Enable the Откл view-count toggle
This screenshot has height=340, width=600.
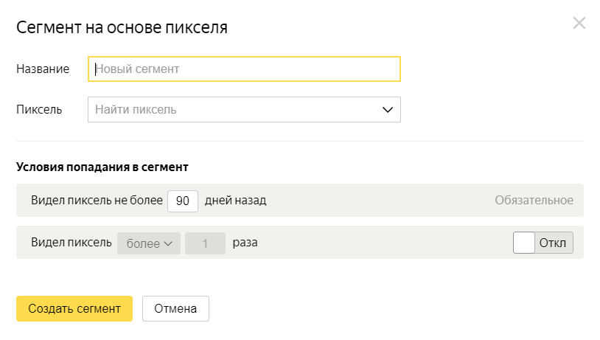(543, 243)
